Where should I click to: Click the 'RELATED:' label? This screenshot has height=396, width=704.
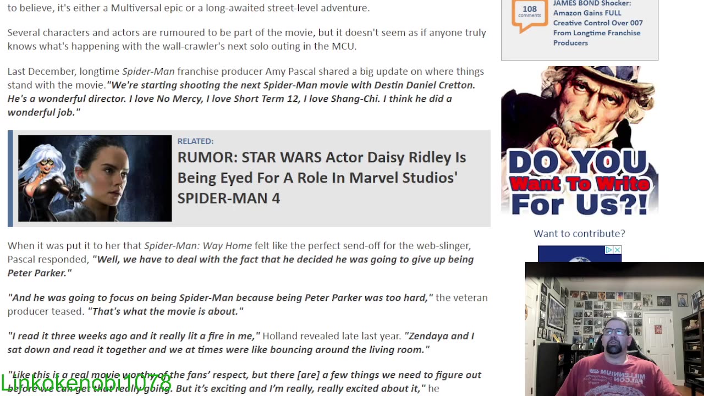(195, 141)
